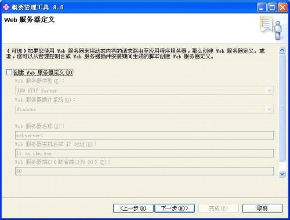Click the vertical scrollbar thumb
The height and width of the screenshot is (220, 290).
click(282, 108)
